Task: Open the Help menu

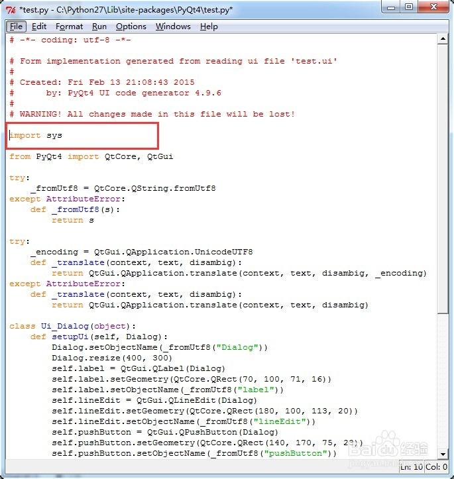Action: 209,27
